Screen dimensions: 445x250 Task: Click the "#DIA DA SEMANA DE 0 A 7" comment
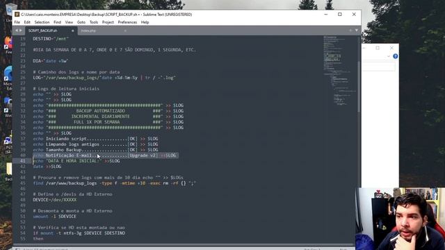(114, 50)
